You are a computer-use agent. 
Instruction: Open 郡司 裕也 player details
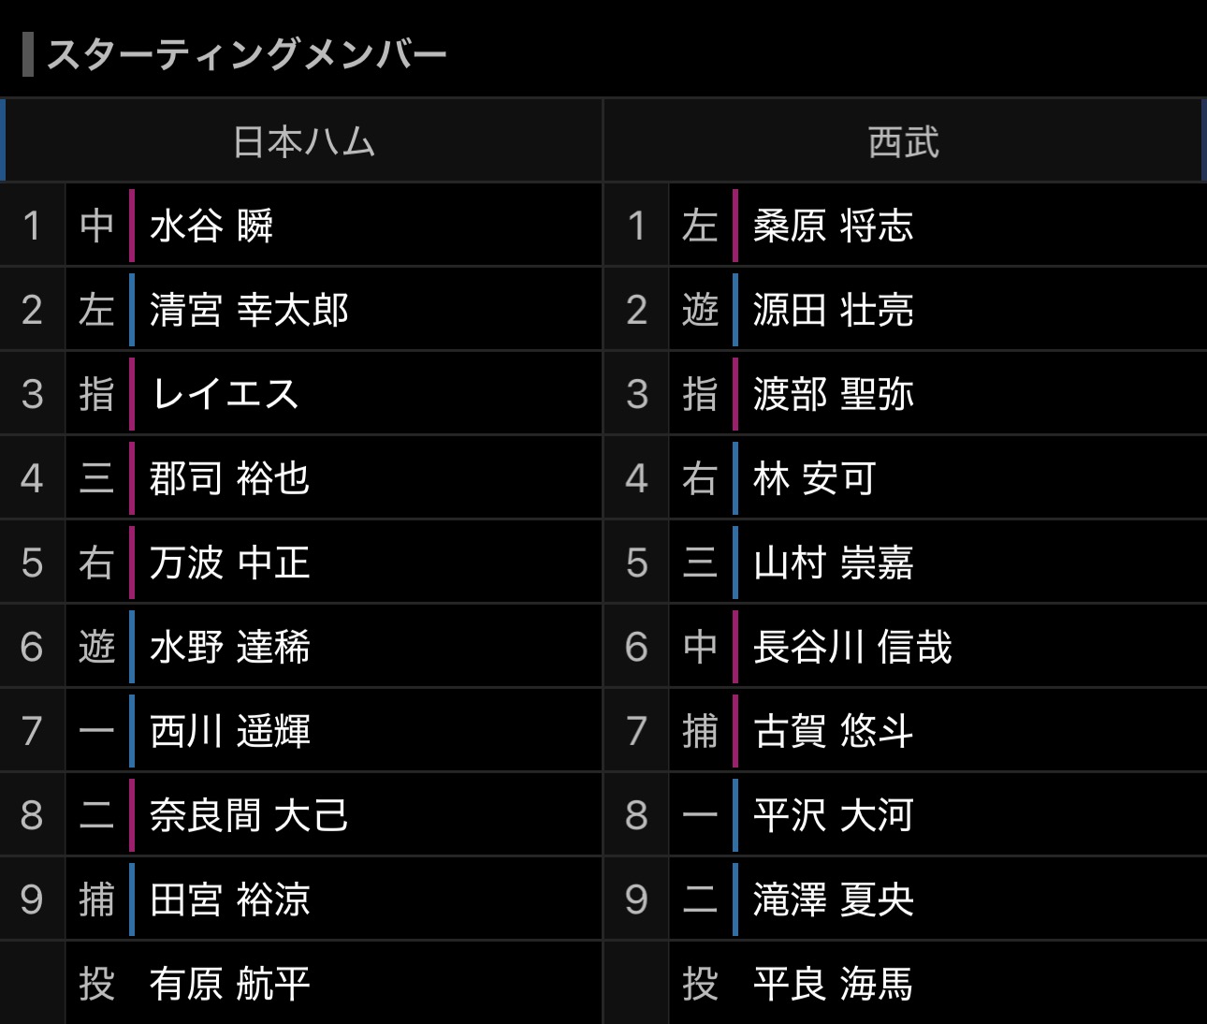coord(229,478)
